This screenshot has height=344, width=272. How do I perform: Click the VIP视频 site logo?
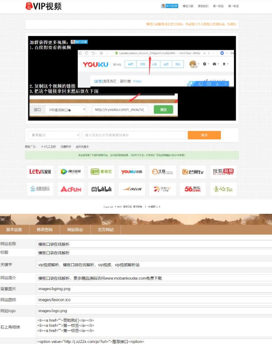(43, 6)
